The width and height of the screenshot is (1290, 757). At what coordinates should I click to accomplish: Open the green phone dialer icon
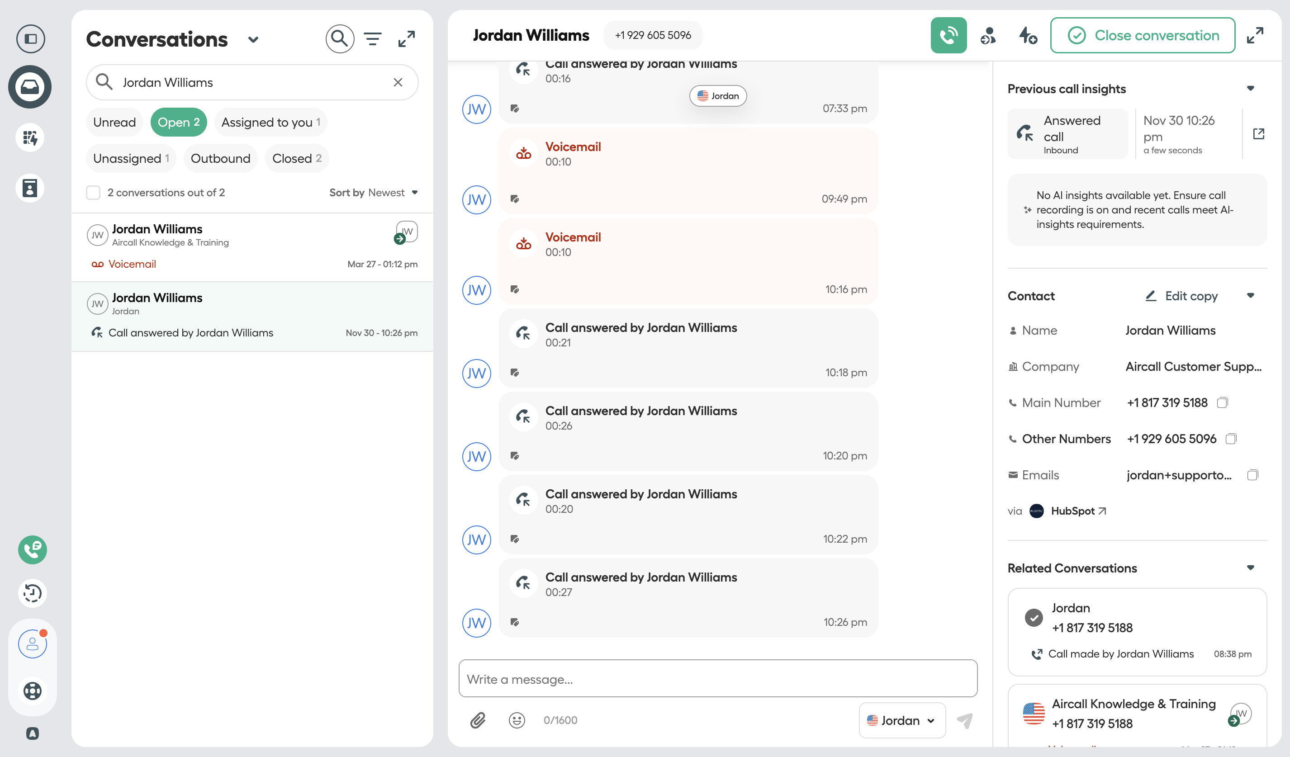32,550
